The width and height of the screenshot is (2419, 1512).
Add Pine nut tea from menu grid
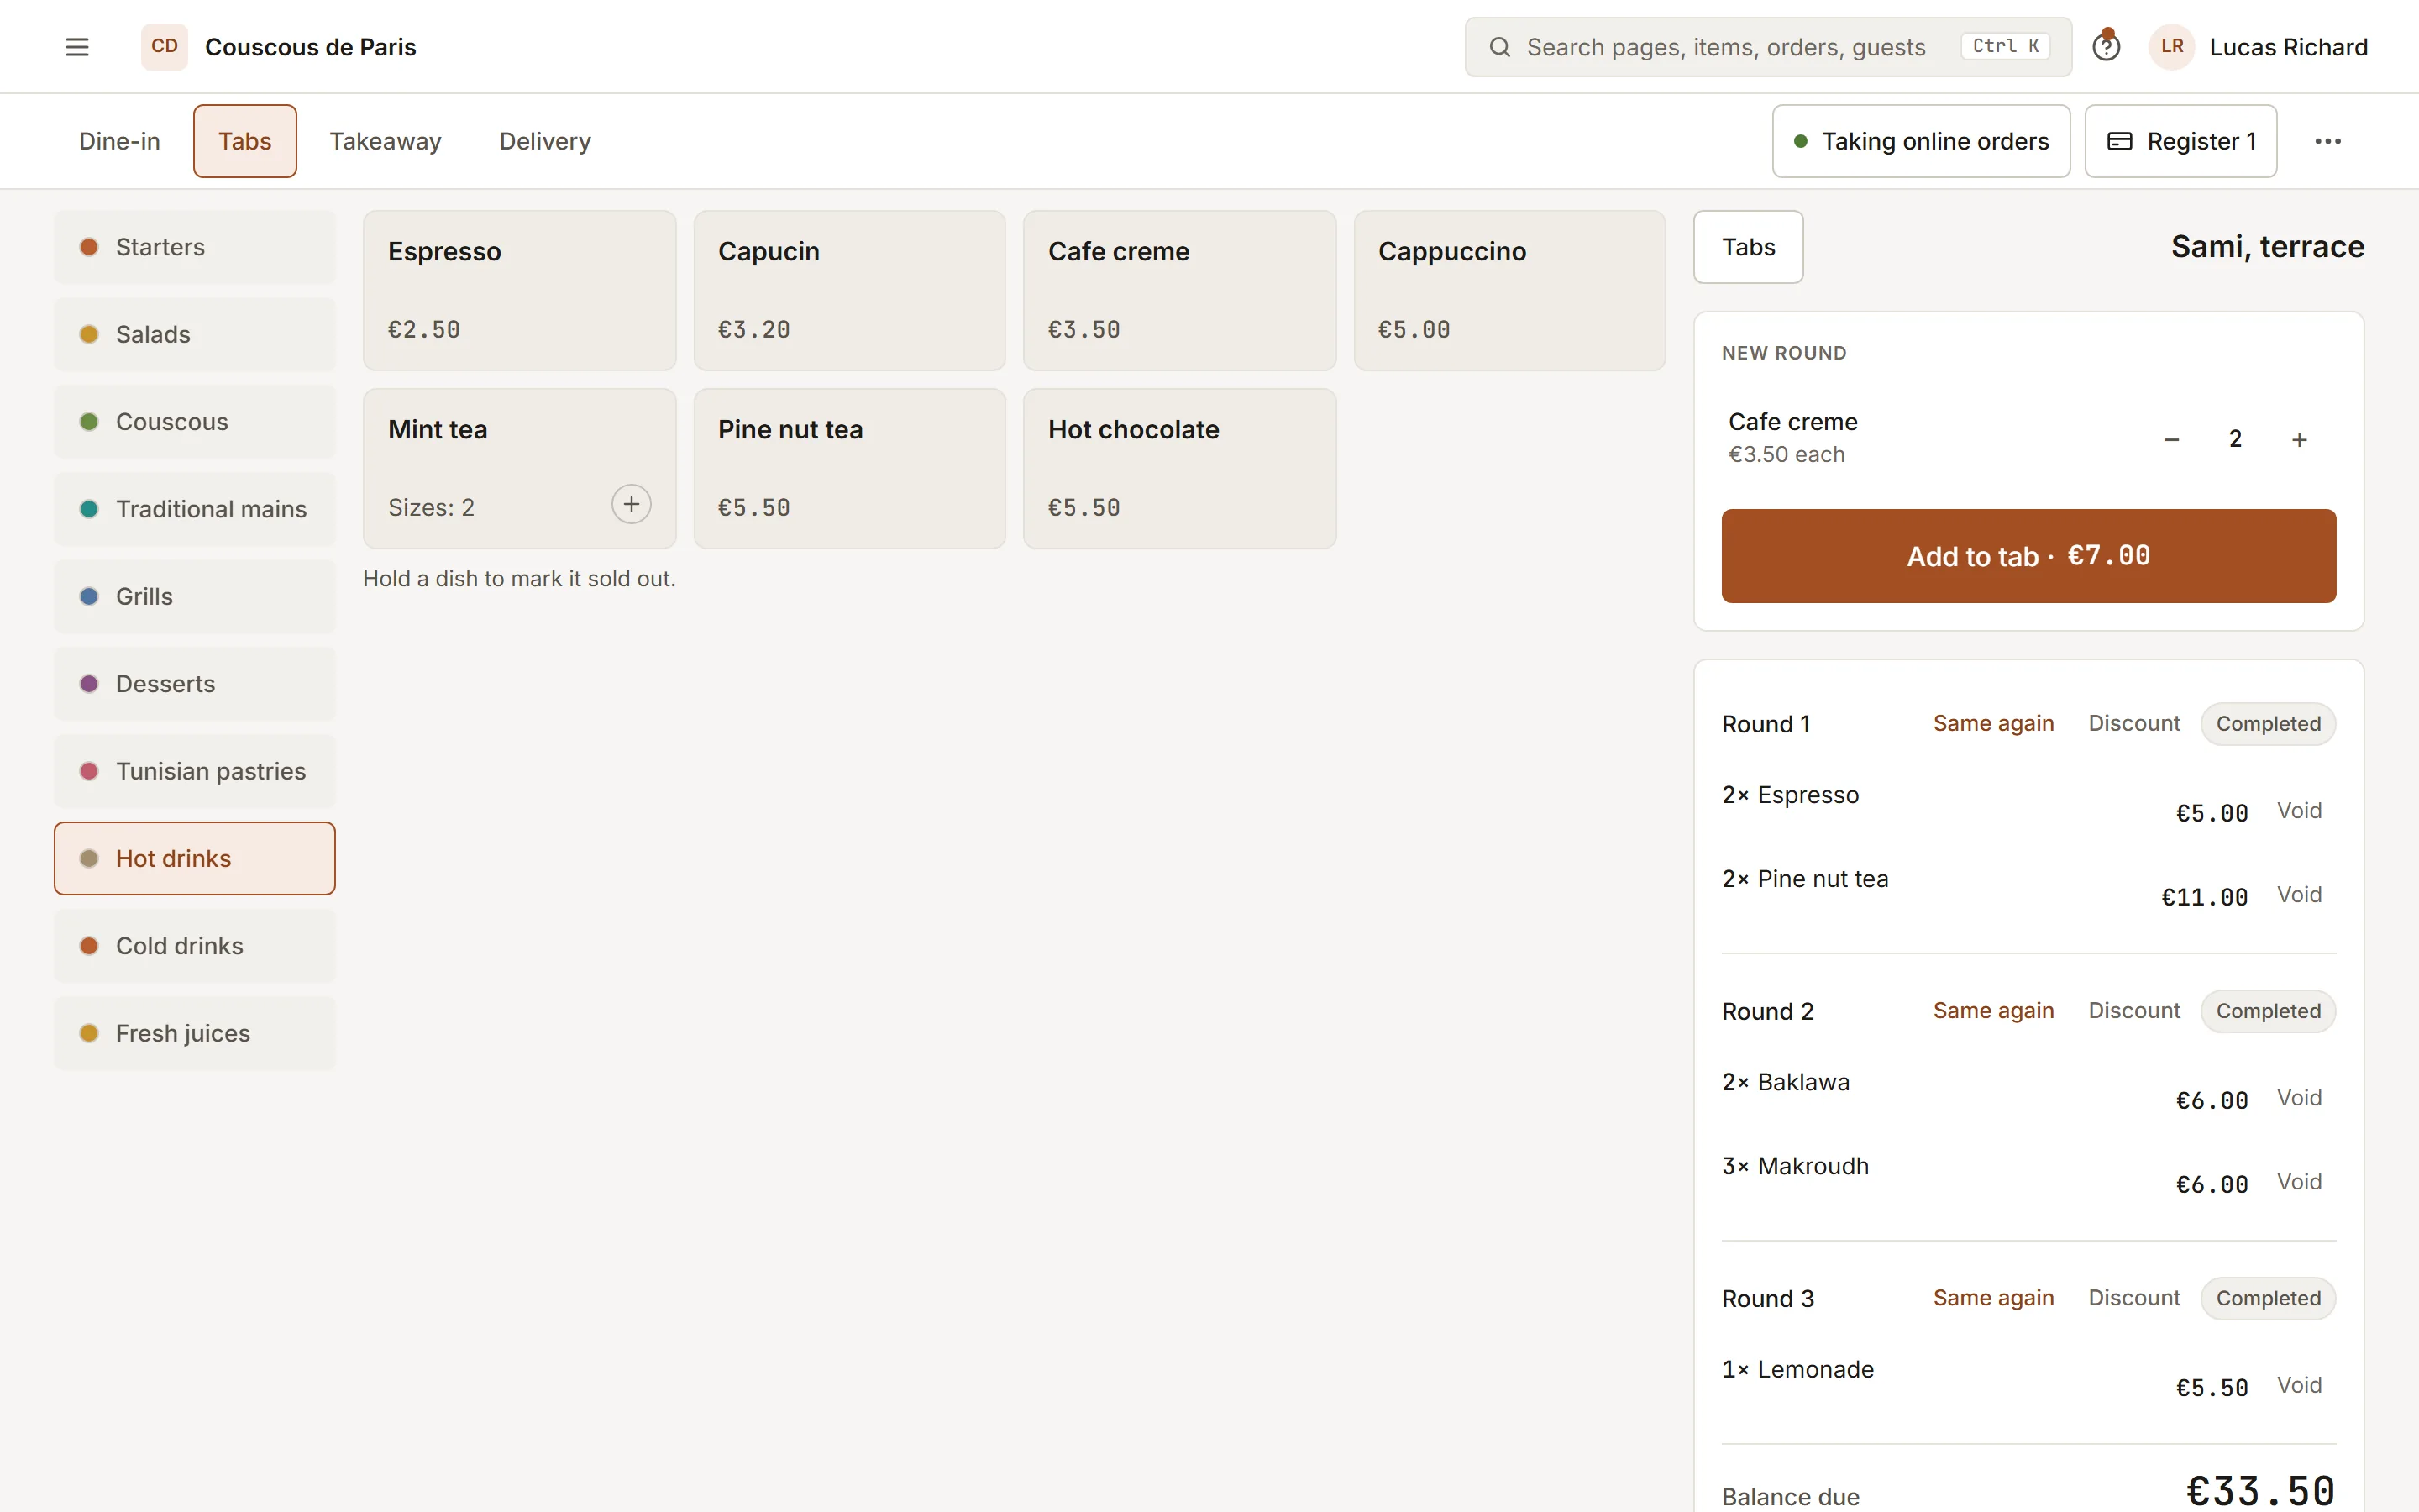click(x=850, y=468)
